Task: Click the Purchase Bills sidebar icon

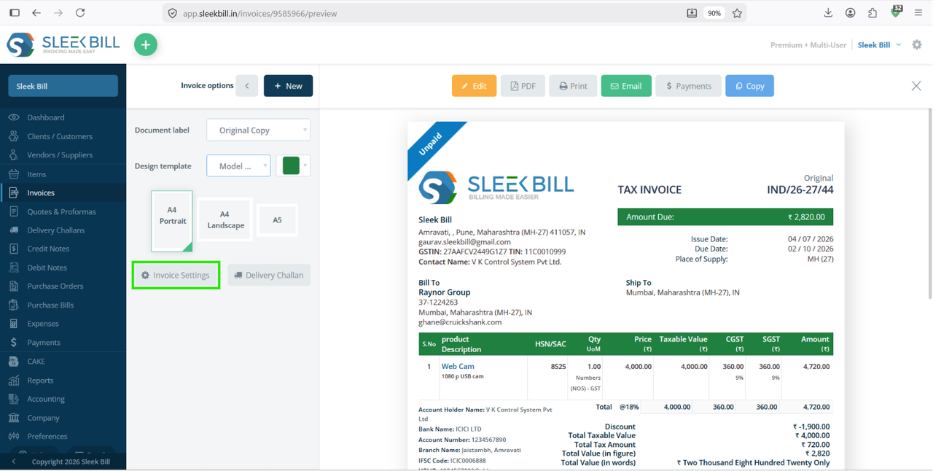Action: pos(14,305)
